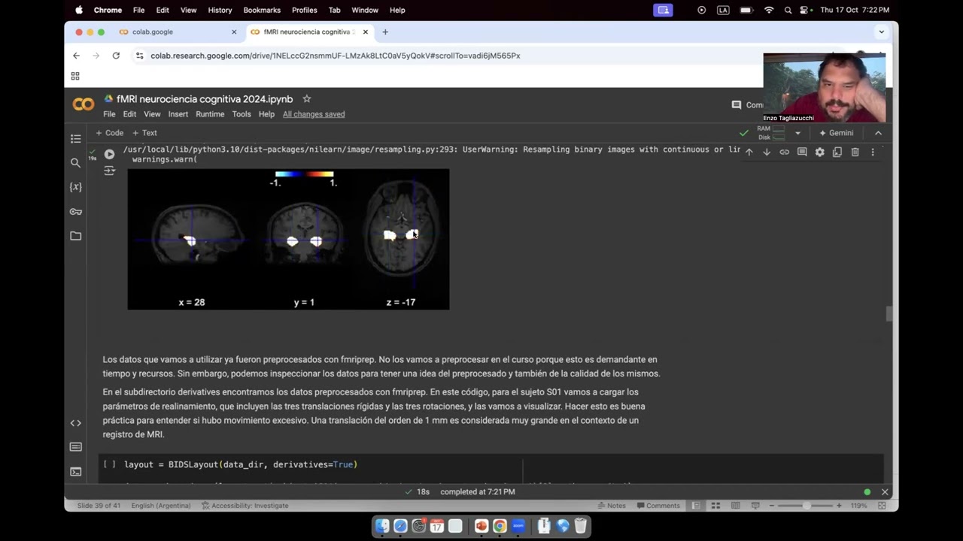Open the find and replace sidebar

pos(75,162)
